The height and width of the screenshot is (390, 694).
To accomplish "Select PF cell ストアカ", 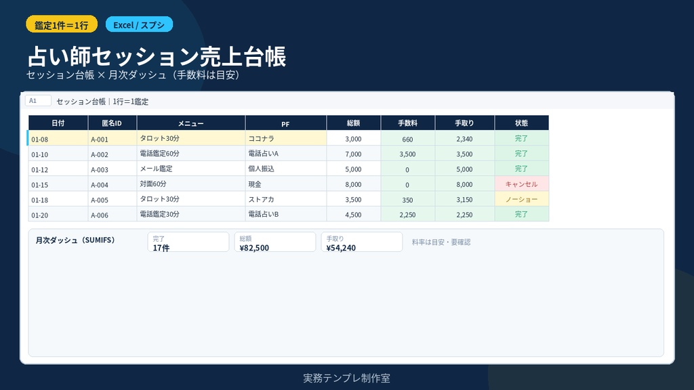I will pos(286,200).
